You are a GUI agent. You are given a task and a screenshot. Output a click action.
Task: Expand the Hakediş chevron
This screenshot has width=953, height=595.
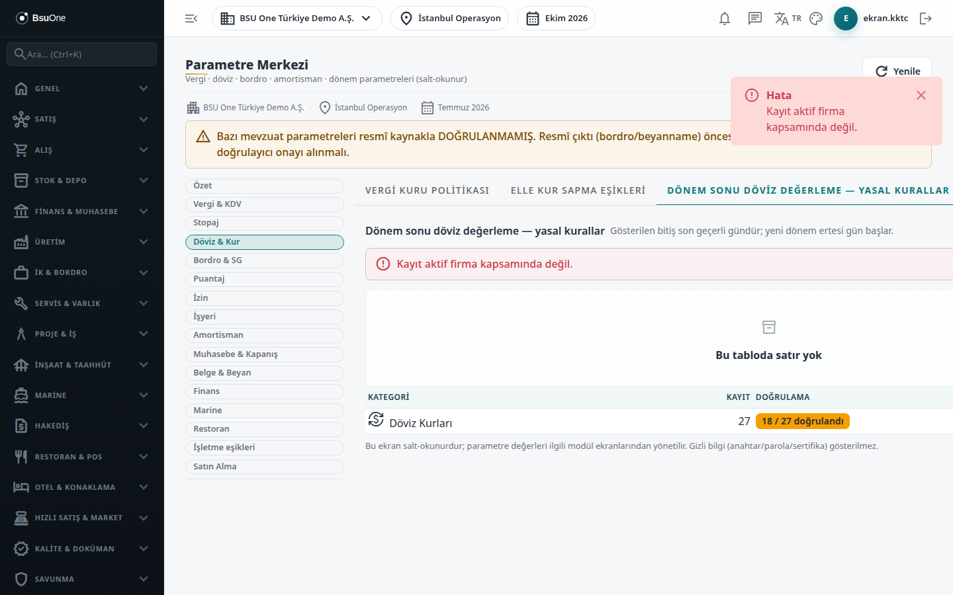pyautogui.click(x=144, y=426)
